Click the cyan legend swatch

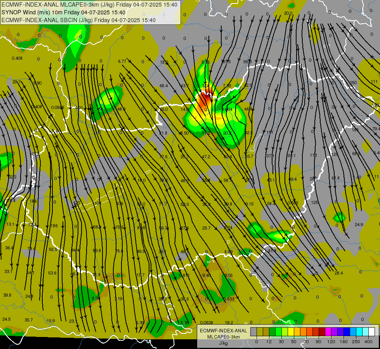point(359,332)
